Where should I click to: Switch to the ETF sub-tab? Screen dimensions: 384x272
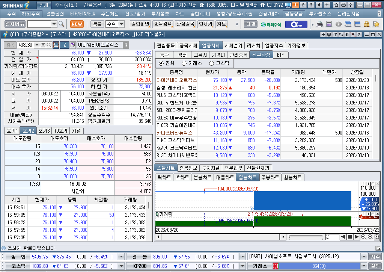coord(280,55)
